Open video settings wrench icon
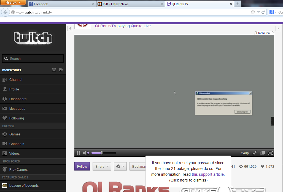 tap(255, 153)
